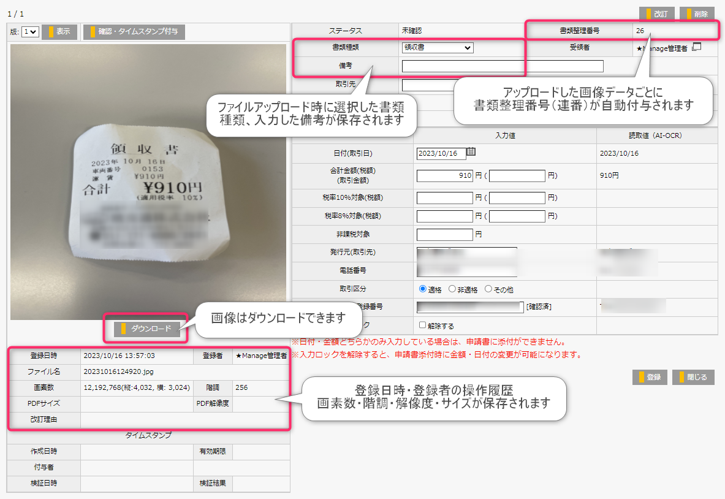Choose the その他 radio option
This screenshot has height=499, width=725.
pyautogui.click(x=488, y=289)
